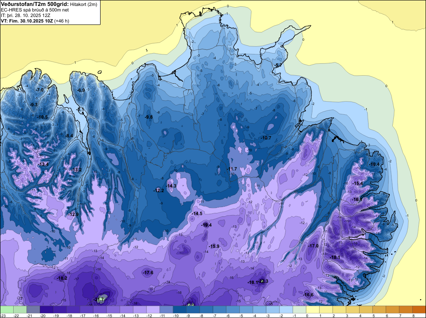426x318 pixels.
Task: Click the -10.4 coastal temperature label
Action: [374, 164]
